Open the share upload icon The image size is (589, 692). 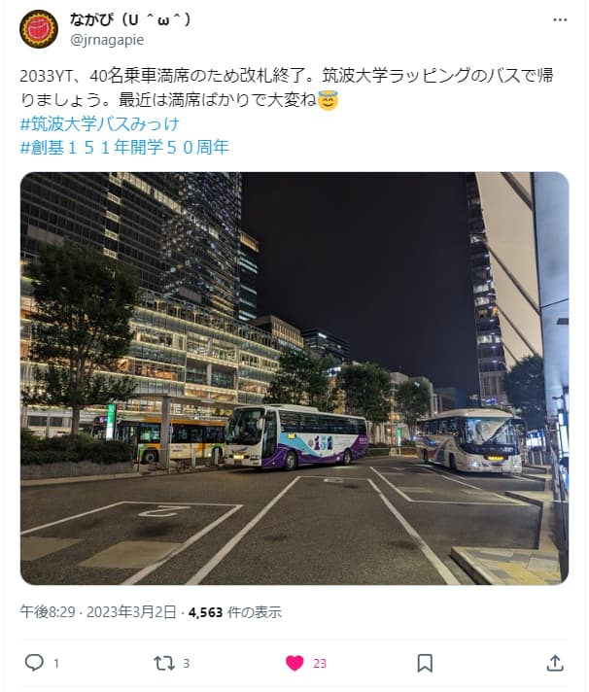click(x=555, y=663)
